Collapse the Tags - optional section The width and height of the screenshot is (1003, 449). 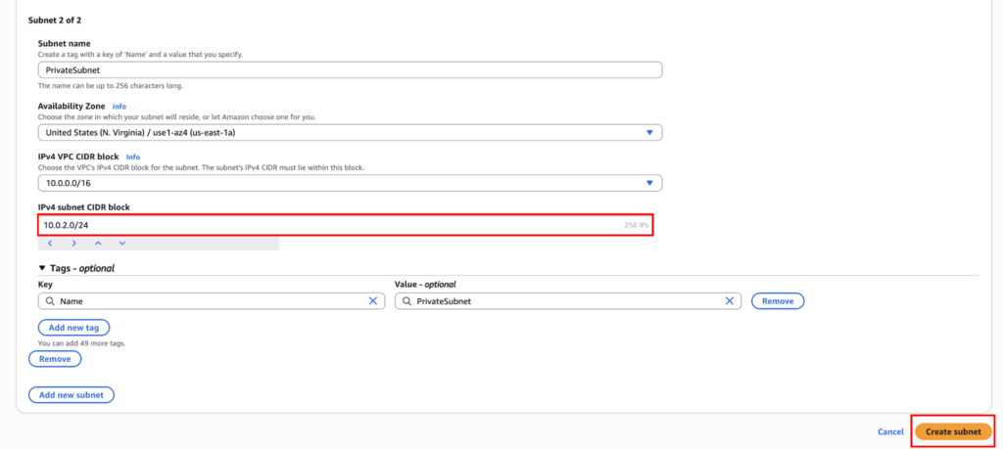click(x=42, y=268)
